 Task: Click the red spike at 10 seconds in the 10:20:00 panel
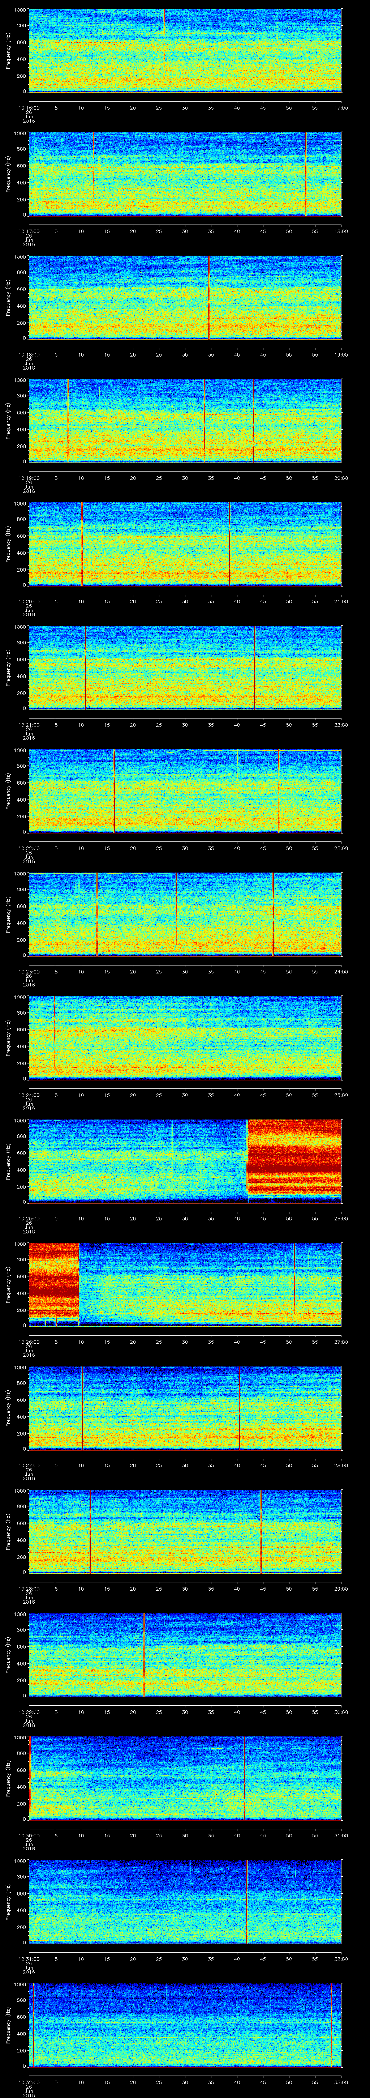[81, 544]
